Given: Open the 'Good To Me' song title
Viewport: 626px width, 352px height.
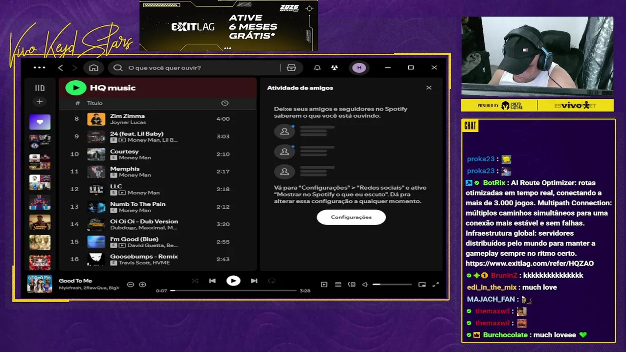Looking at the screenshot, I should click(x=75, y=281).
